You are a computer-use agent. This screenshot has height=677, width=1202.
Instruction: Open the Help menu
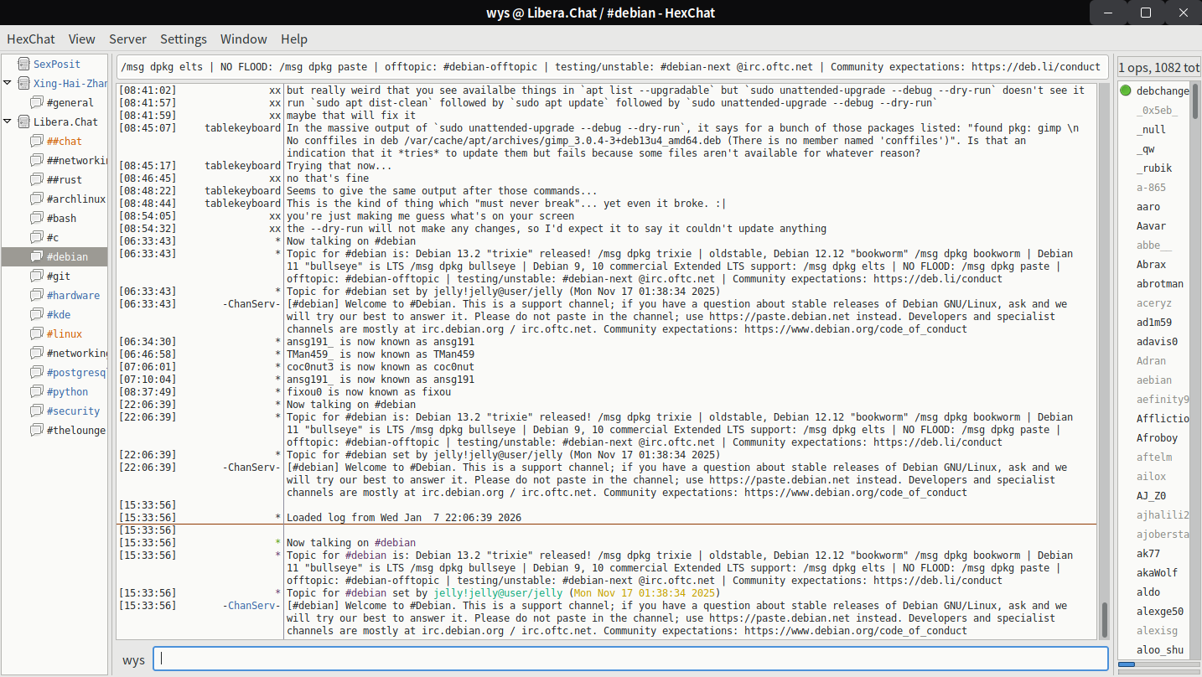(294, 39)
